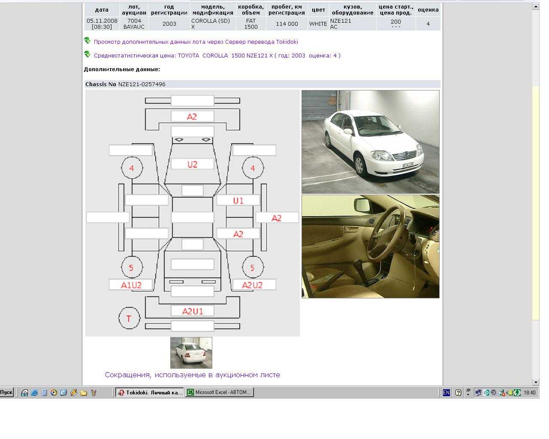The image size is (549, 439).
Task: Open auction sheet abbreviations link
Action: click(x=193, y=375)
